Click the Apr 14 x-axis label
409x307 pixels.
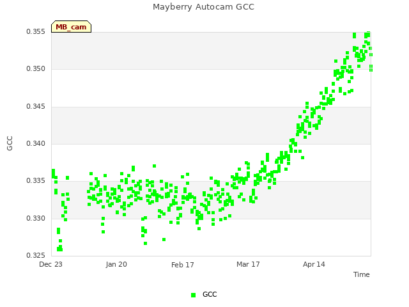point(314,264)
